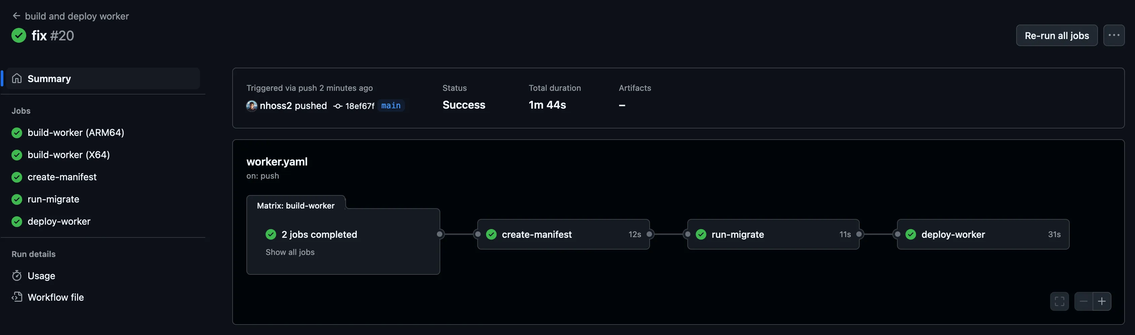Select the Summary tab in sidebar
Screen dimensions: 1135x335
(48, 78)
